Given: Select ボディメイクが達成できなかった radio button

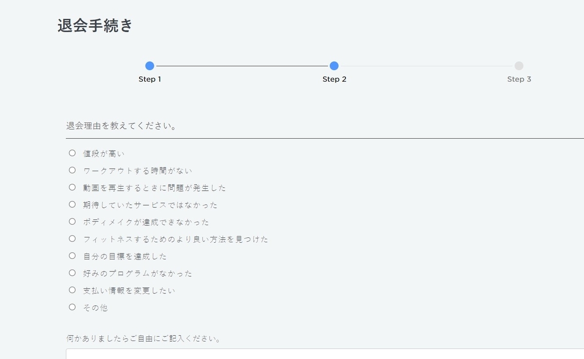Looking at the screenshot, I should (x=72, y=221).
